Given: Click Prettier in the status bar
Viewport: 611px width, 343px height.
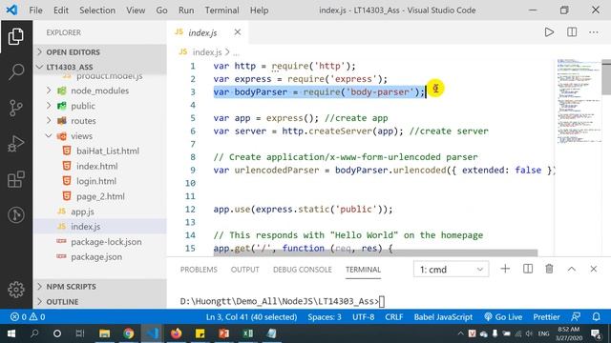Looking at the screenshot, I should 546,317.
